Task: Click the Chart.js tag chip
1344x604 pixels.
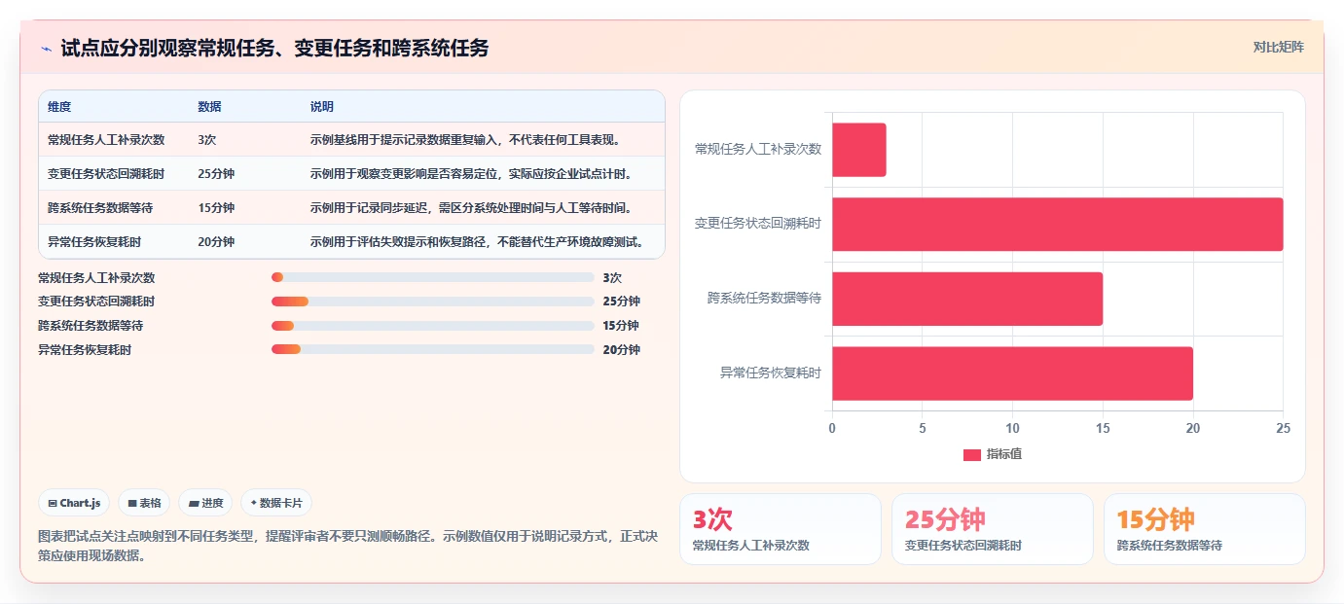Action: coord(75,503)
